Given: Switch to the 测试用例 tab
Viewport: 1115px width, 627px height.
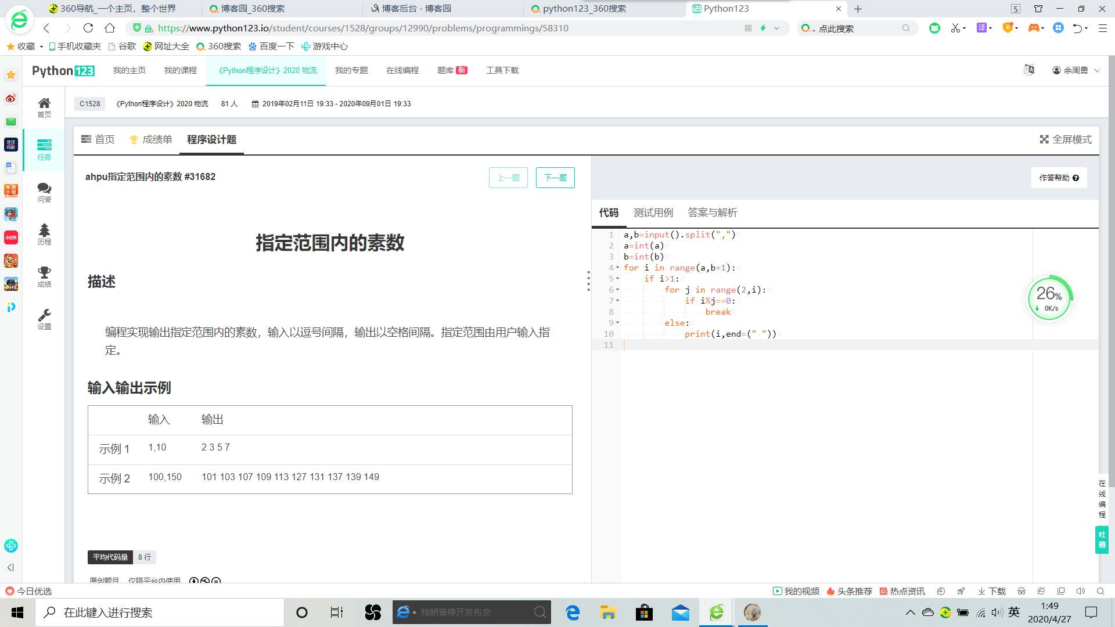Looking at the screenshot, I should (653, 212).
